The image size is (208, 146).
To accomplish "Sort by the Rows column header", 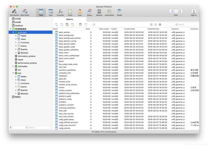I will coord(88,29).
